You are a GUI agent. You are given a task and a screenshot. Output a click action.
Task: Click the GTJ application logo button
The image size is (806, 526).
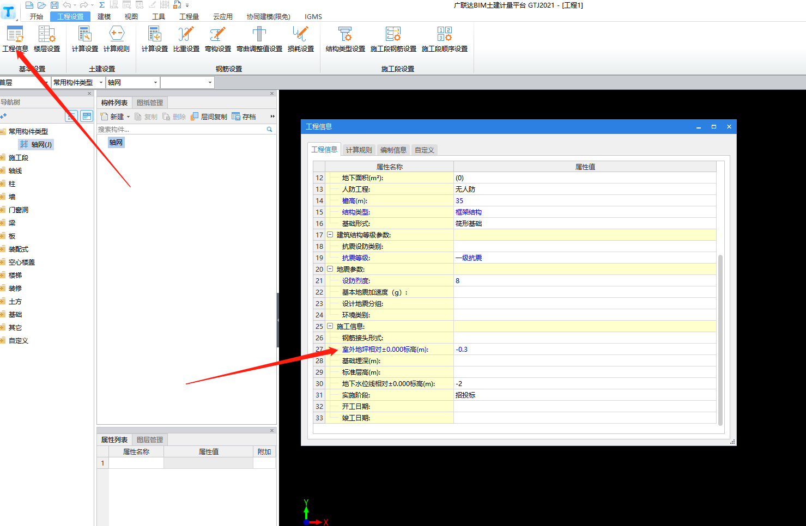point(9,11)
